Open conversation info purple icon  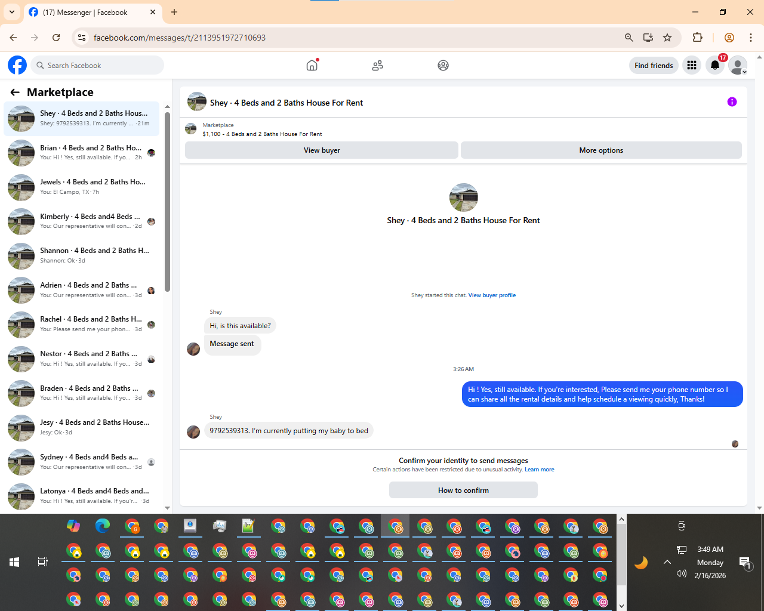[x=732, y=102]
